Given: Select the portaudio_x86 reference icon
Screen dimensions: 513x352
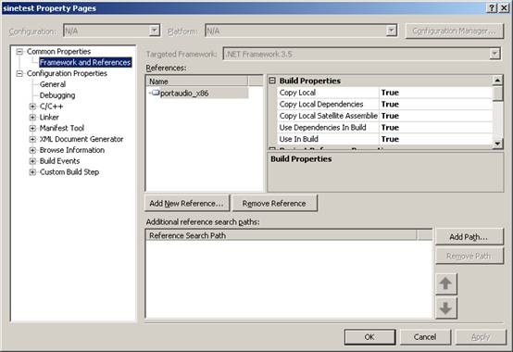Looking at the screenshot, I should pos(156,93).
